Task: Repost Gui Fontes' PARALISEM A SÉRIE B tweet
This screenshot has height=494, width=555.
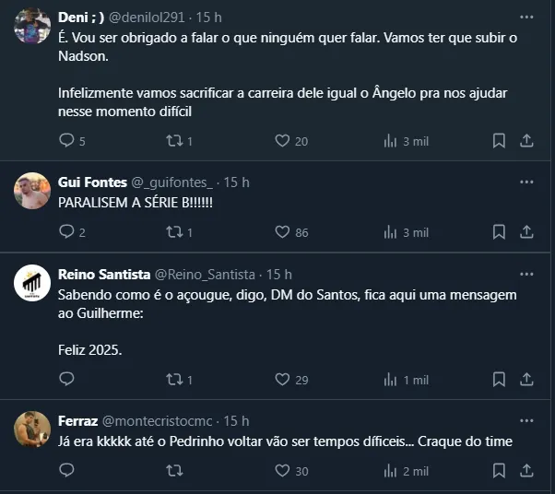Action: point(172,232)
